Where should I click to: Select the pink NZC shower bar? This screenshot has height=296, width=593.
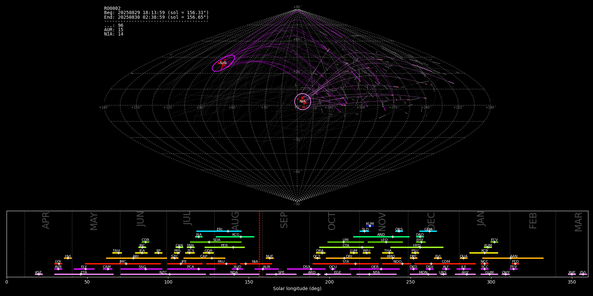[163, 274]
